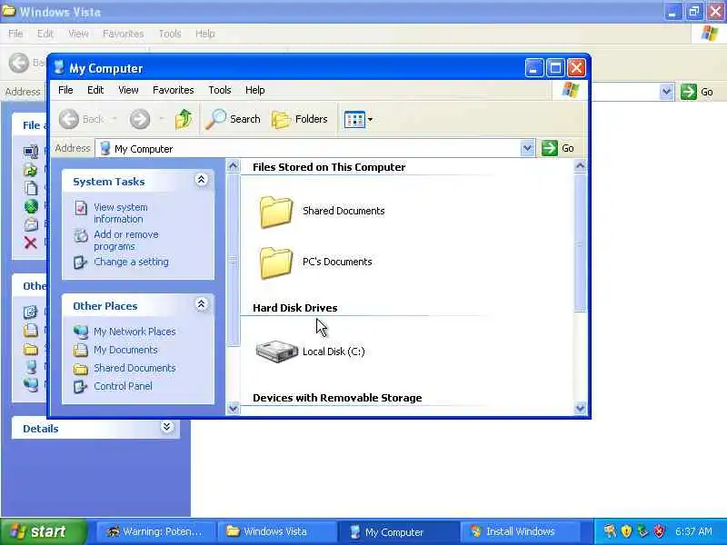Open the Tools menu in My Computer
The width and height of the screenshot is (727, 545).
click(x=220, y=90)
